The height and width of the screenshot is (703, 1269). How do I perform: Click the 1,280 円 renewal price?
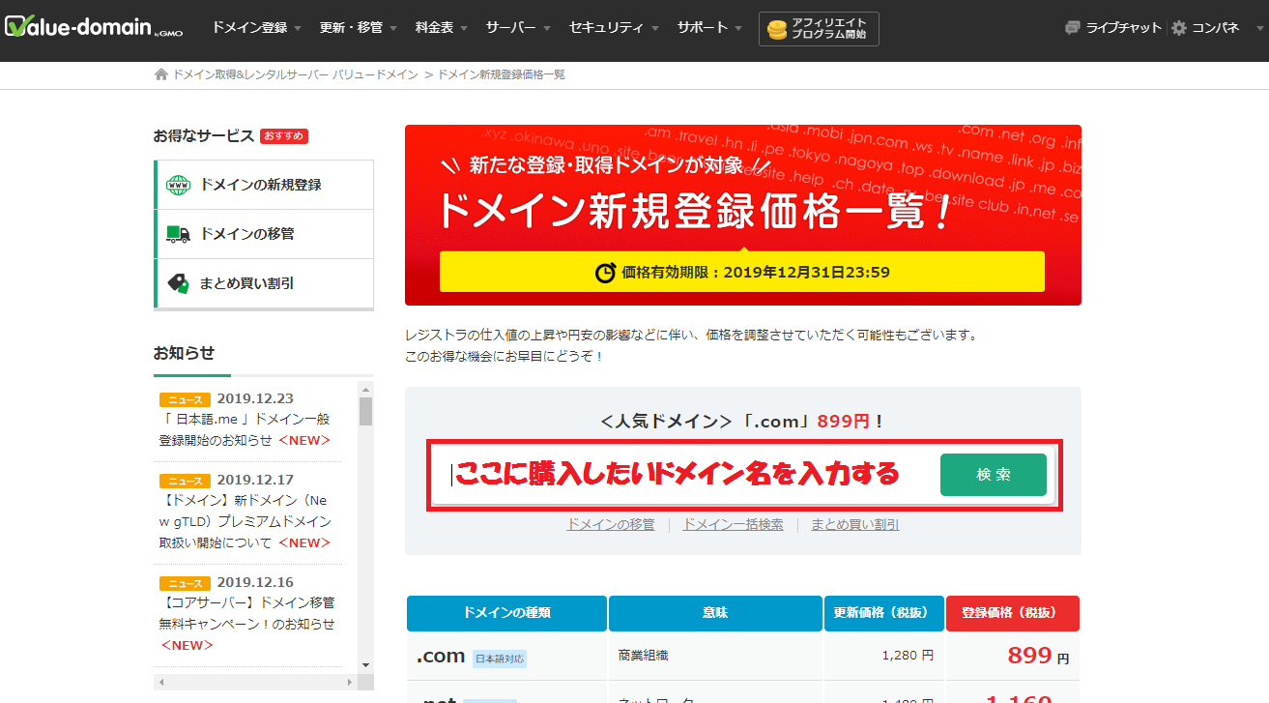tap(908, 655)
